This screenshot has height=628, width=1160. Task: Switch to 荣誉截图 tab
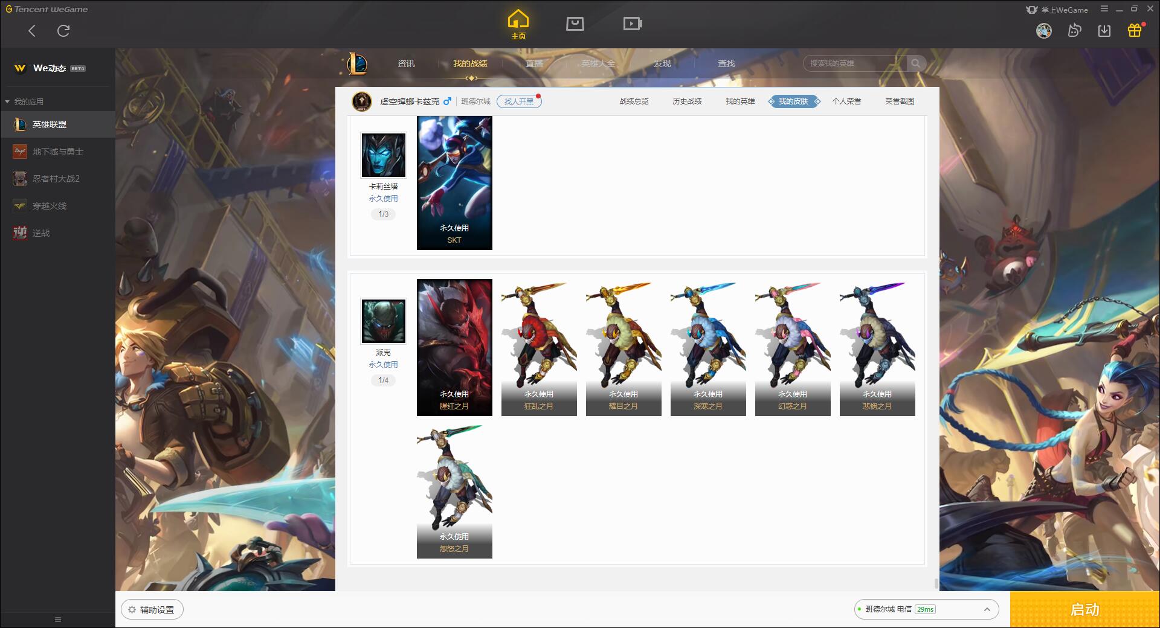click(x=900, y=101)
